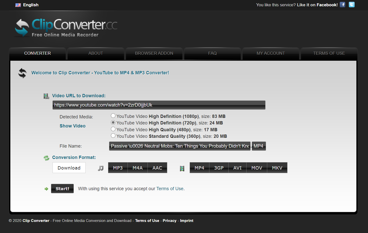Choose MP4 conversion format button
Screen dimensions: 368x233
pos(199,168)
